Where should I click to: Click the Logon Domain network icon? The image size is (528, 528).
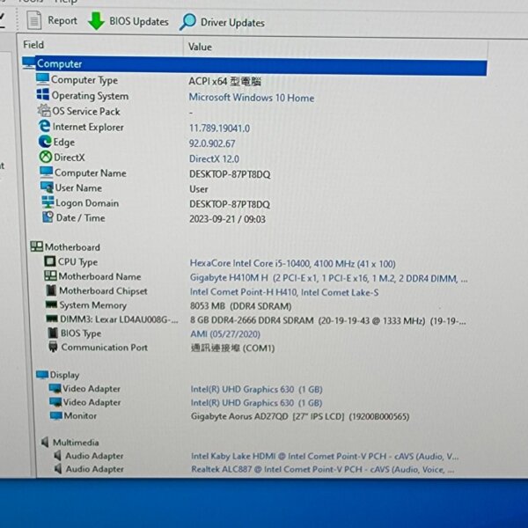pyautogui.click(x=48, y=202)
